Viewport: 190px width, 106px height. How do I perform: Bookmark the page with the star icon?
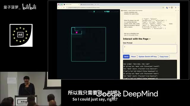163,8
